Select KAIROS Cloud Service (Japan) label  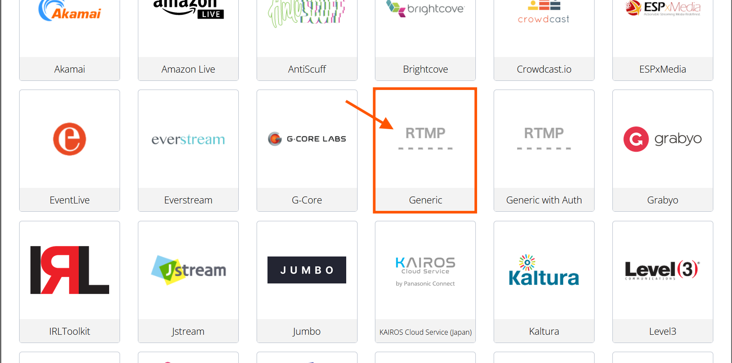425,332
